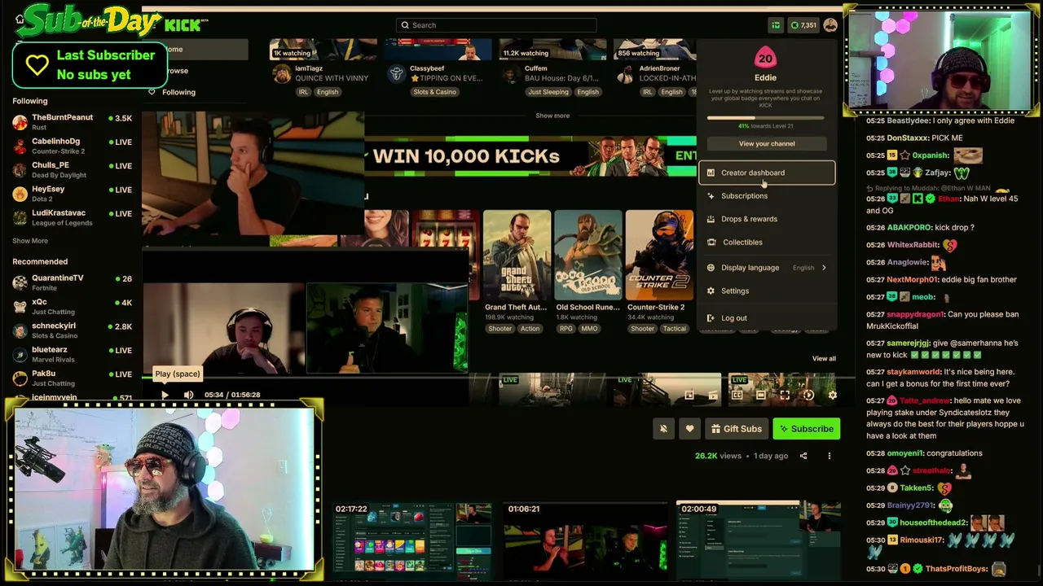Open Creator dashboard from the menu
Screen dimensions: 1043x586
[767, 173]
